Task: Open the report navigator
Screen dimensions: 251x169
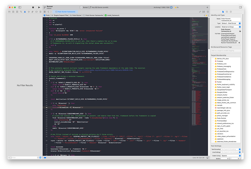Action: tap(40, 12)
